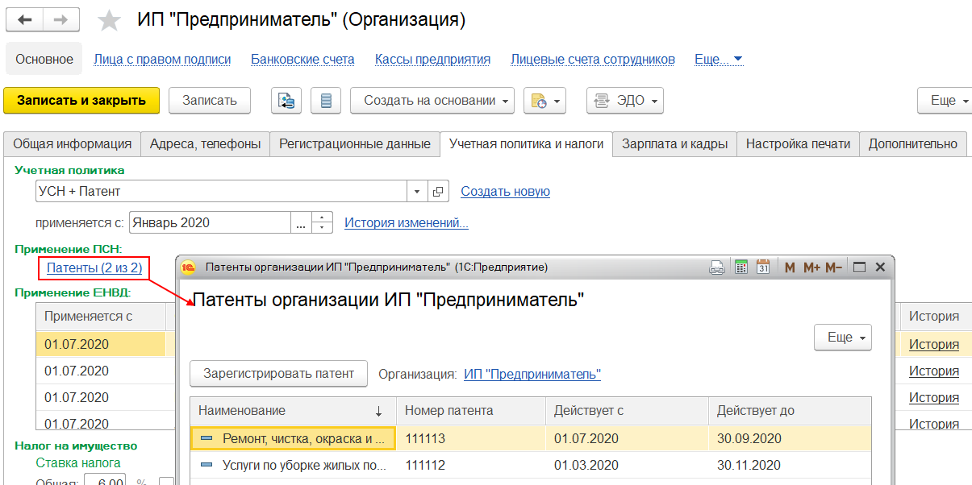Open the calendar icon in patents window
The height and width of the screenshot is (485, 972).
[763, 267]
